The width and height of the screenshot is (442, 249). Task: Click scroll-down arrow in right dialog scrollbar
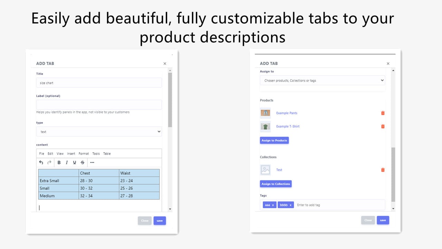pyautogui.click(x=393, y=209)
